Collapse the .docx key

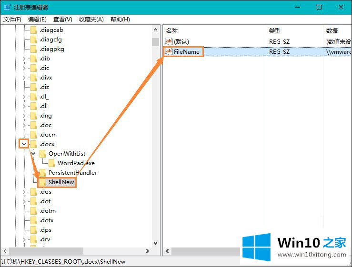(x=24, y=144)
